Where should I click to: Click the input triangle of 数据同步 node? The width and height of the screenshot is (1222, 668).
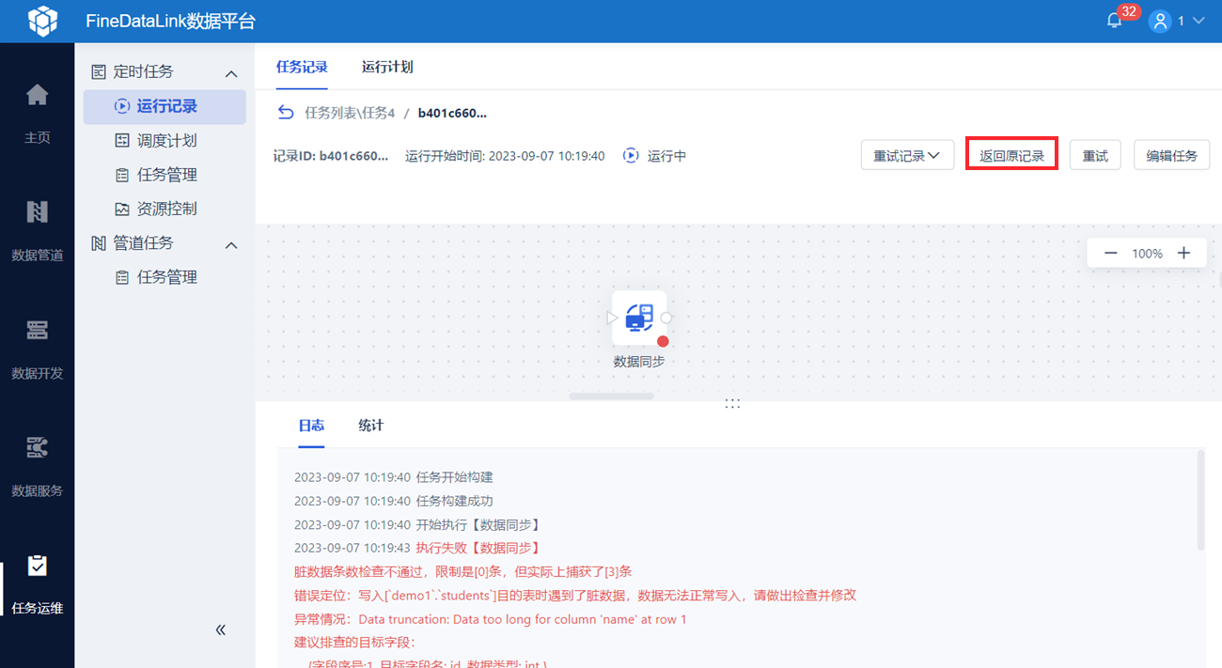coord(612,318)
